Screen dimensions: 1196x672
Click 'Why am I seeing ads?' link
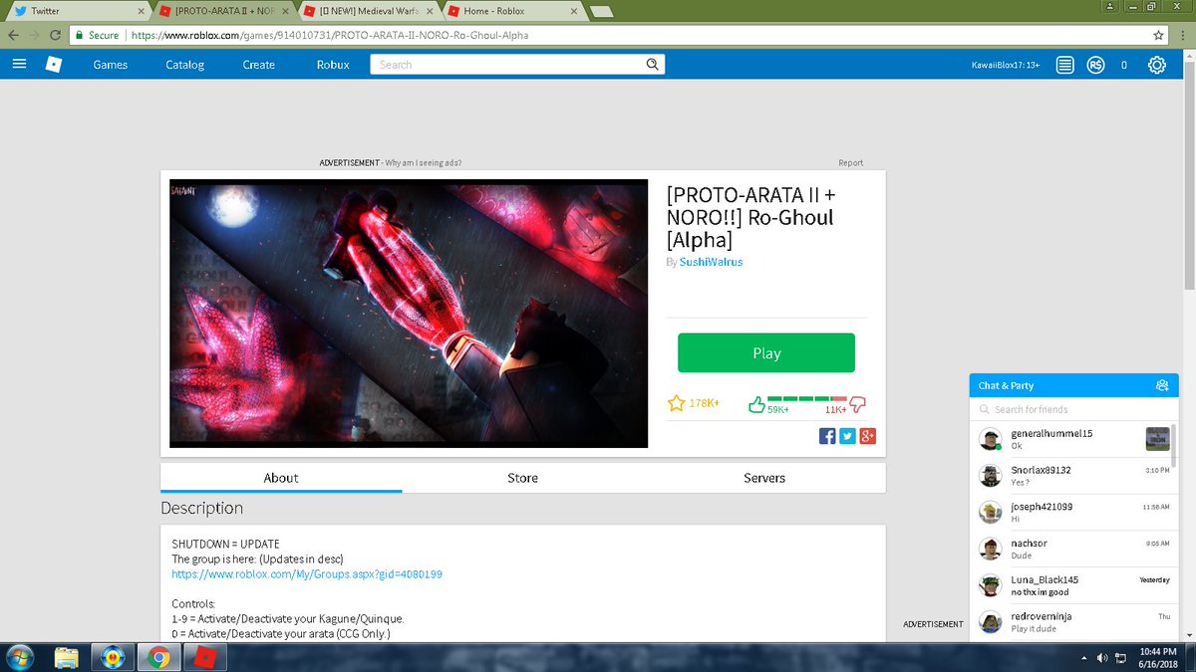424,163
